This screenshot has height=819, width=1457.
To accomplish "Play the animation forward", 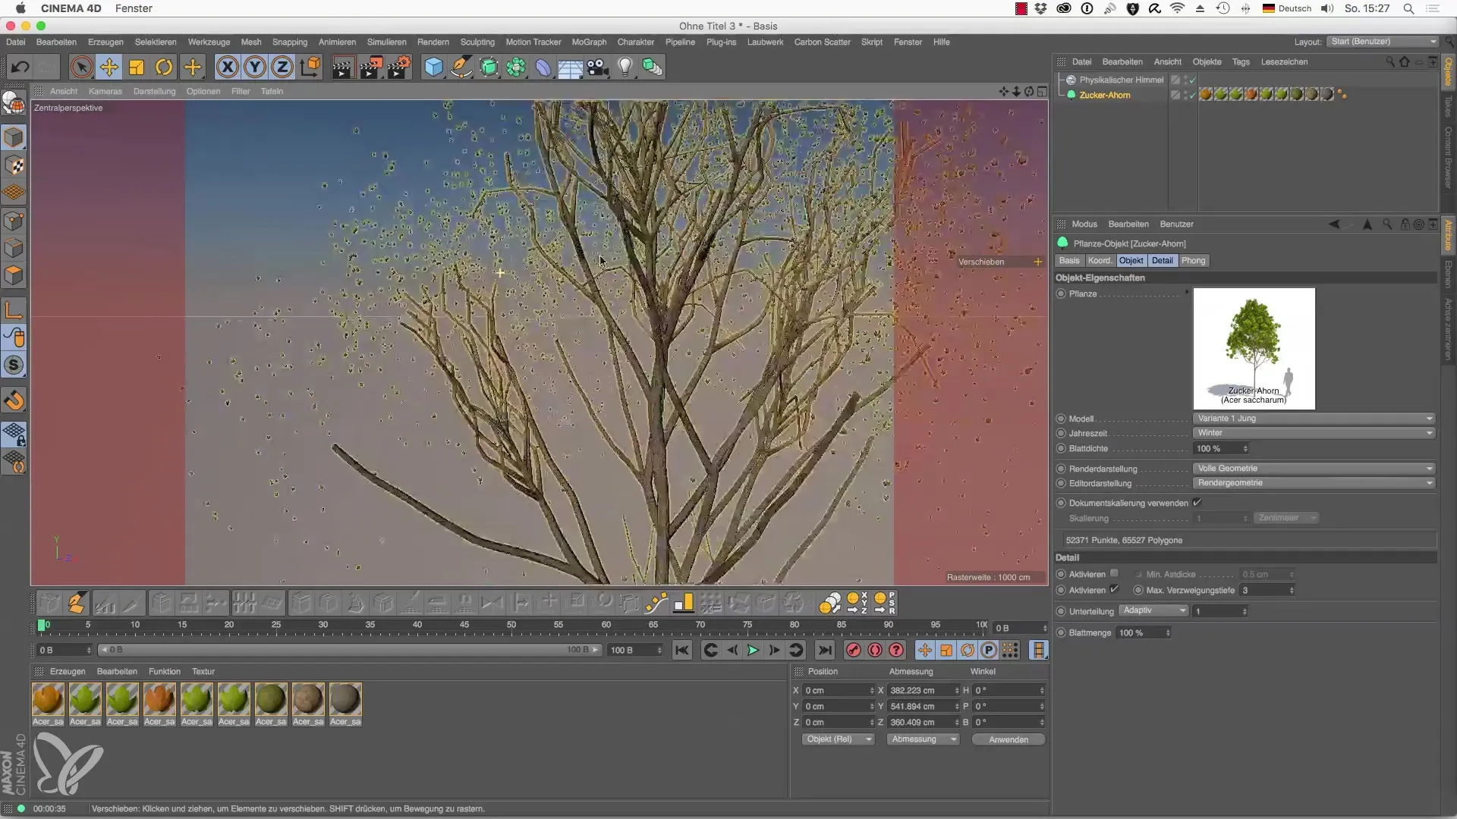I will click(x=753, y=650).
